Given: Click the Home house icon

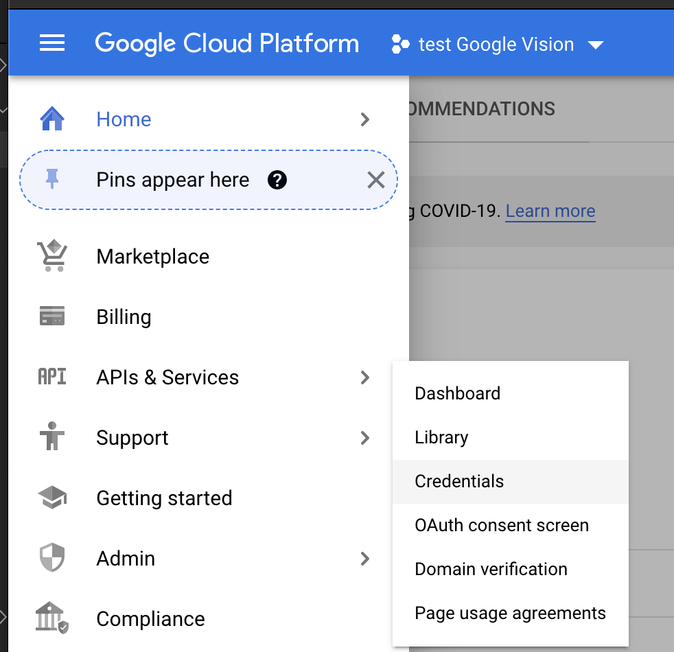Looking at the screenshot, I should (x=52, y=119).
